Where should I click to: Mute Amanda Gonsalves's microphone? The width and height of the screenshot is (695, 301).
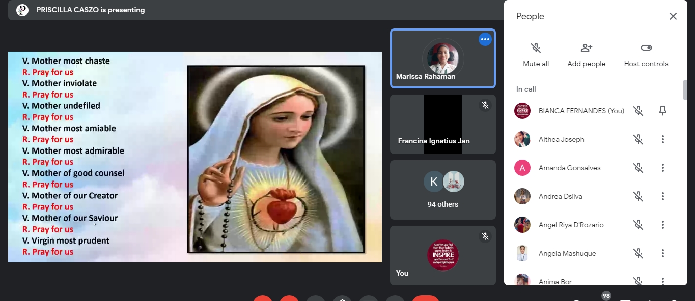tap(638, 168)
